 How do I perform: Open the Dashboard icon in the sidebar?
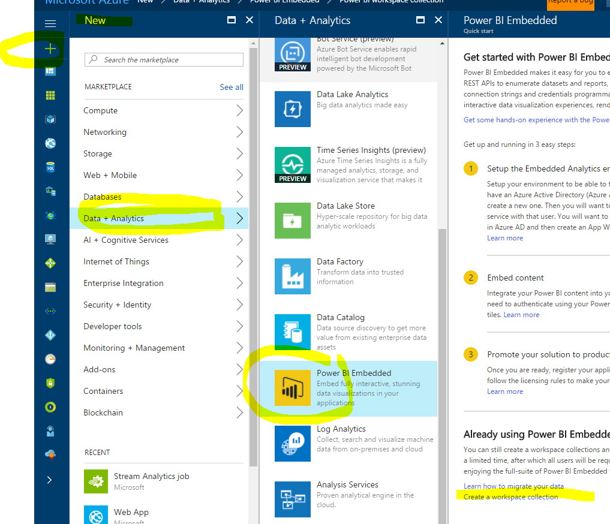pos(50,71)
